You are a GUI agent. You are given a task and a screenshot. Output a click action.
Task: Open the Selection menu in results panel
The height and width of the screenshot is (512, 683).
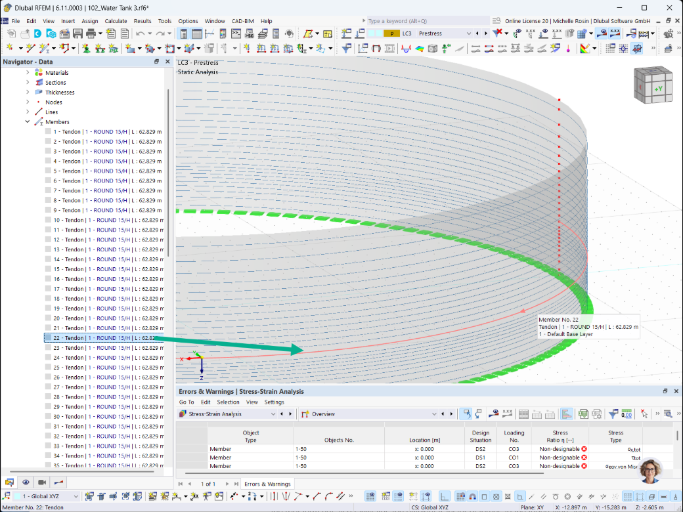229,402
